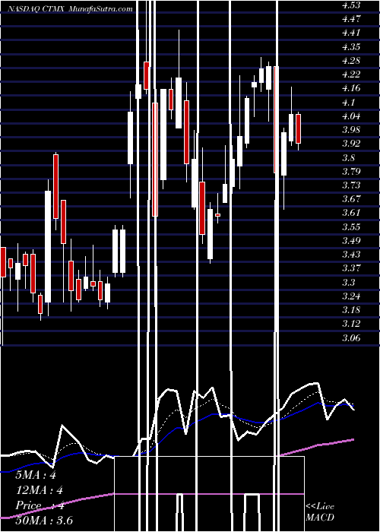Viewport: 380px width, 532px height.
Task: Pick the 4.22 price axis value
Action: 351,74
